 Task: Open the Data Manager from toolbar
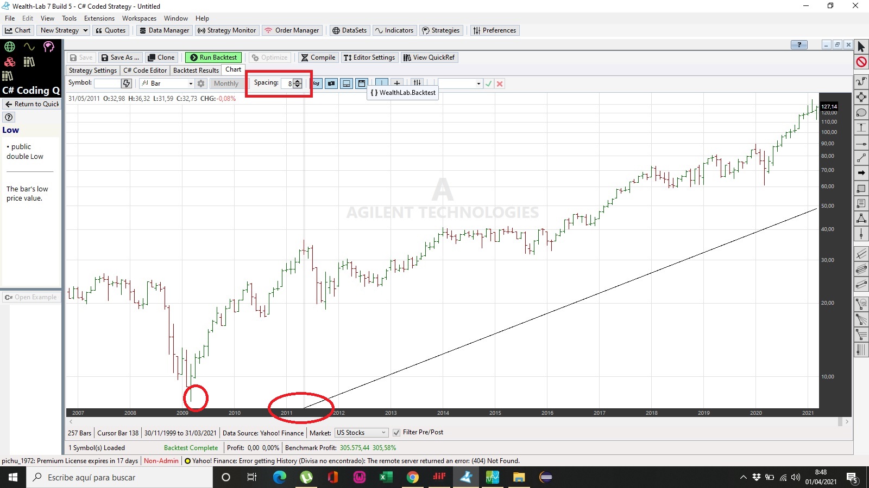click(x=165, y=30)
